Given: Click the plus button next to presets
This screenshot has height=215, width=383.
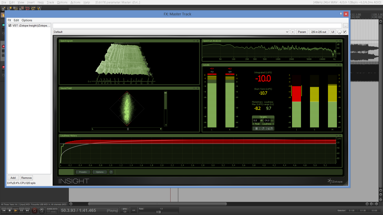Looking at the screenshot, I should (293, 32).
